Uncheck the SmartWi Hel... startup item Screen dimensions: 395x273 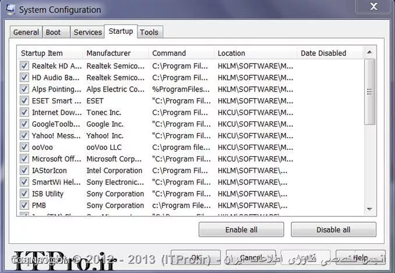coord(24,182)
